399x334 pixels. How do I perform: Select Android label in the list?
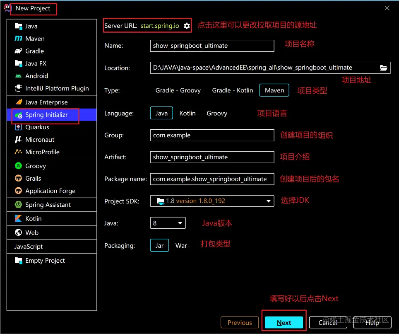point(37,76)
